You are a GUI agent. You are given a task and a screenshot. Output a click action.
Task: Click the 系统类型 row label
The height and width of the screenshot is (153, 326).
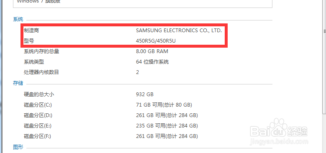click(34, 62)
